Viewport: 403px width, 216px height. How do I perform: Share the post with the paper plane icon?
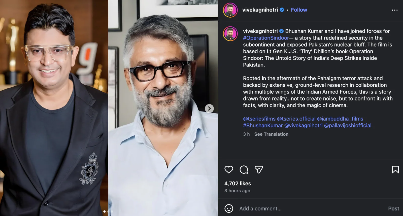point(258,170)
